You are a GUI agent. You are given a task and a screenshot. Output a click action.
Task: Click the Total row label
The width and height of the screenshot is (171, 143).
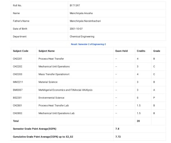point(16,121)
